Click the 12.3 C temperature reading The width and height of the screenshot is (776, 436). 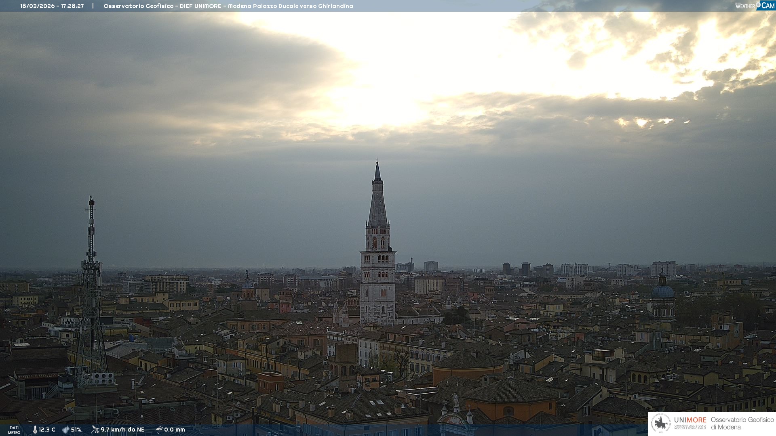click(x=47, y=430)
